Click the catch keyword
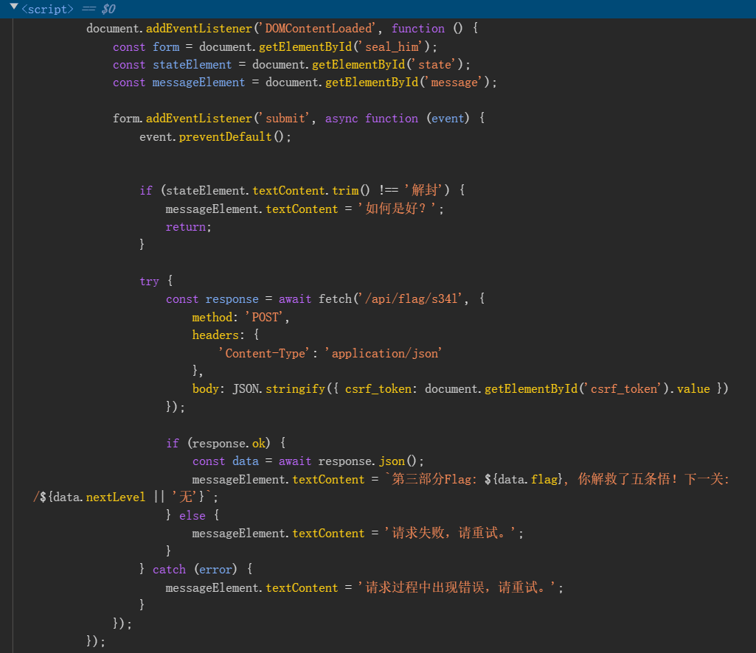This screenshot has width=756, height=653. [x=169, y=570]
